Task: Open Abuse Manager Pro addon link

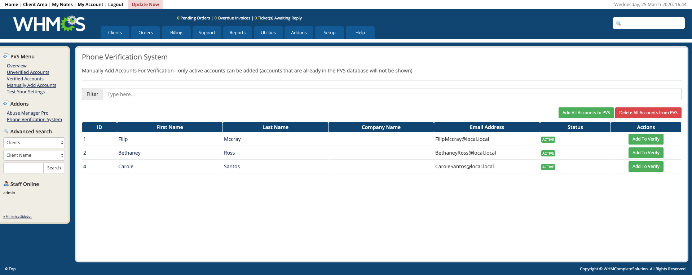Action: tap(27, 113)
